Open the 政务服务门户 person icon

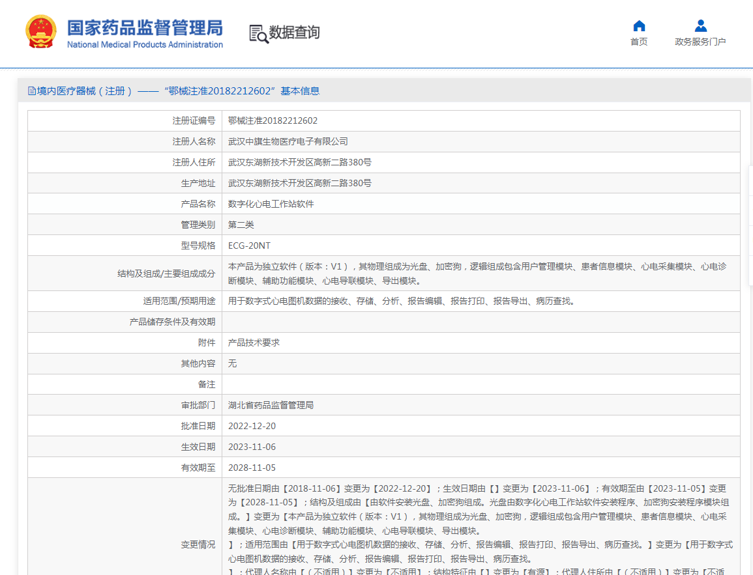click(700, 26)
